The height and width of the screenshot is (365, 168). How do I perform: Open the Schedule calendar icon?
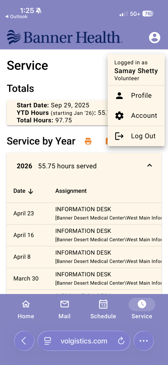[x=103, y=304]
